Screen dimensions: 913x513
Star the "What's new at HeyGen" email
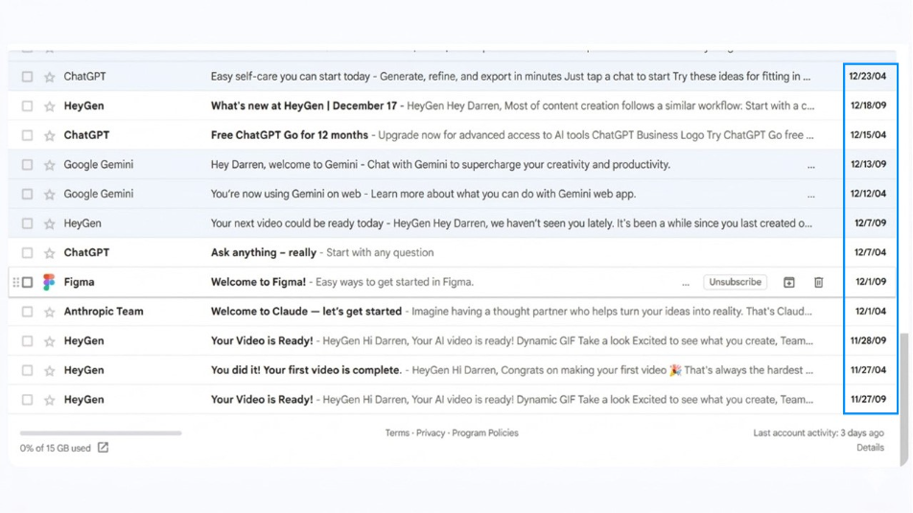(50, 106)
